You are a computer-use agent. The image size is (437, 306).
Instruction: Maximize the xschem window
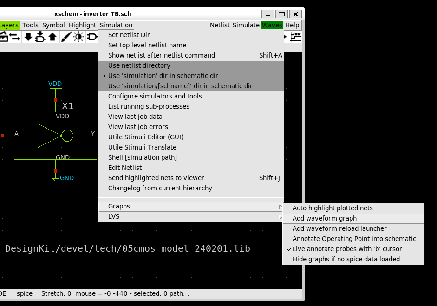(281, 14)
